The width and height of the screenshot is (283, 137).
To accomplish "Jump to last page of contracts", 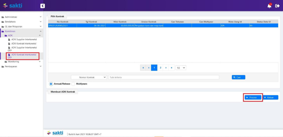I will tap(171, 68).
